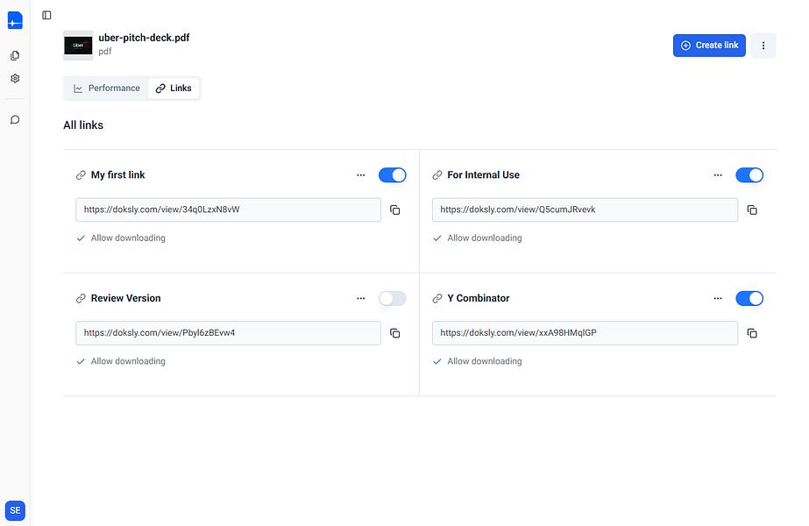
Task: Click the Review Version URL field
Action: pyautogui.click(x=228, y=333)
